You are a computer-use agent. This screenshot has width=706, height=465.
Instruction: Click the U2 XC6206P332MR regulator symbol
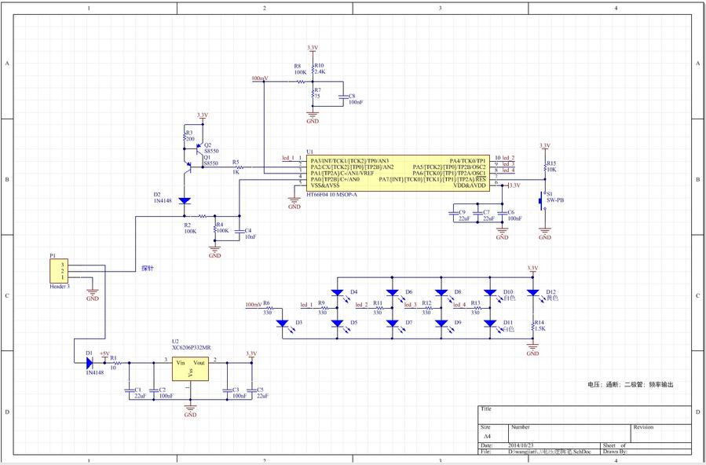point(190,369)
